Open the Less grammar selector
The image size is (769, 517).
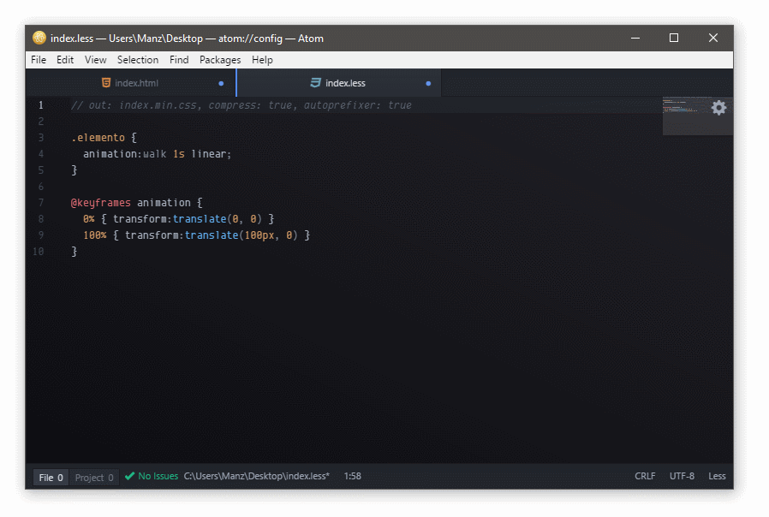point(717,476)
